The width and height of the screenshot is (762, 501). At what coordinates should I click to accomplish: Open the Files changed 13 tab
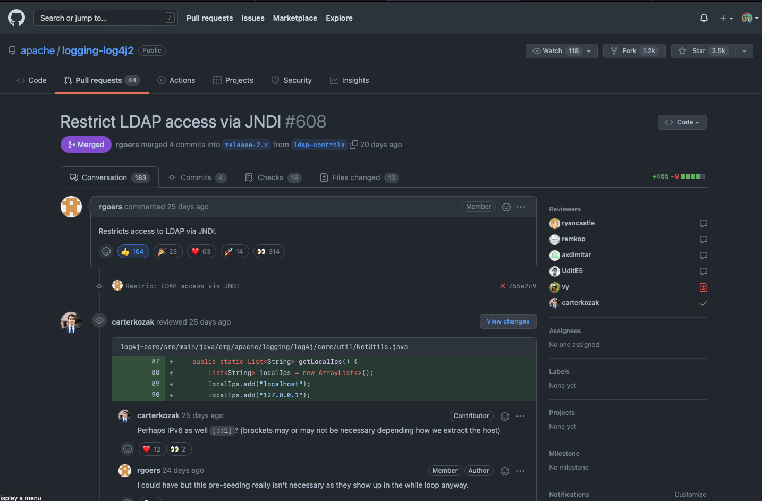(x=359, y=177)
